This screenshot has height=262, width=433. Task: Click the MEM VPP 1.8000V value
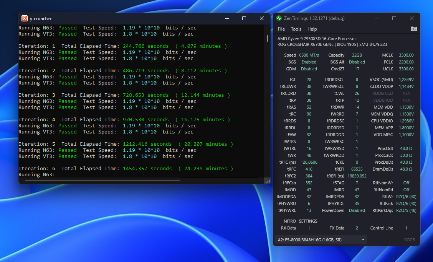pos(406,128)
